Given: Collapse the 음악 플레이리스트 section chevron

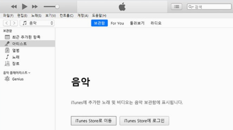Looking at the screenshot, I should (x=29, y=73).
